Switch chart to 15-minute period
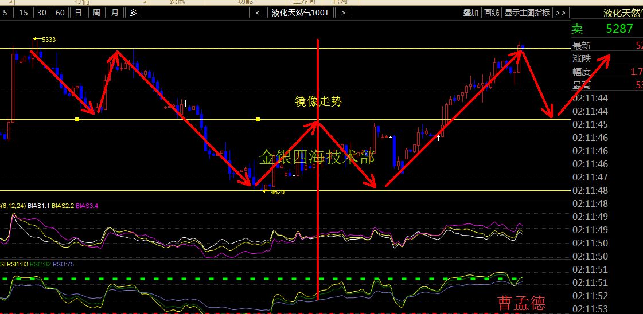643x314 pixels. tap(23, 13)
